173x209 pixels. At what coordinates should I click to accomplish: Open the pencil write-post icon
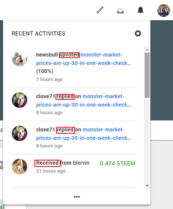coord(100,10)
